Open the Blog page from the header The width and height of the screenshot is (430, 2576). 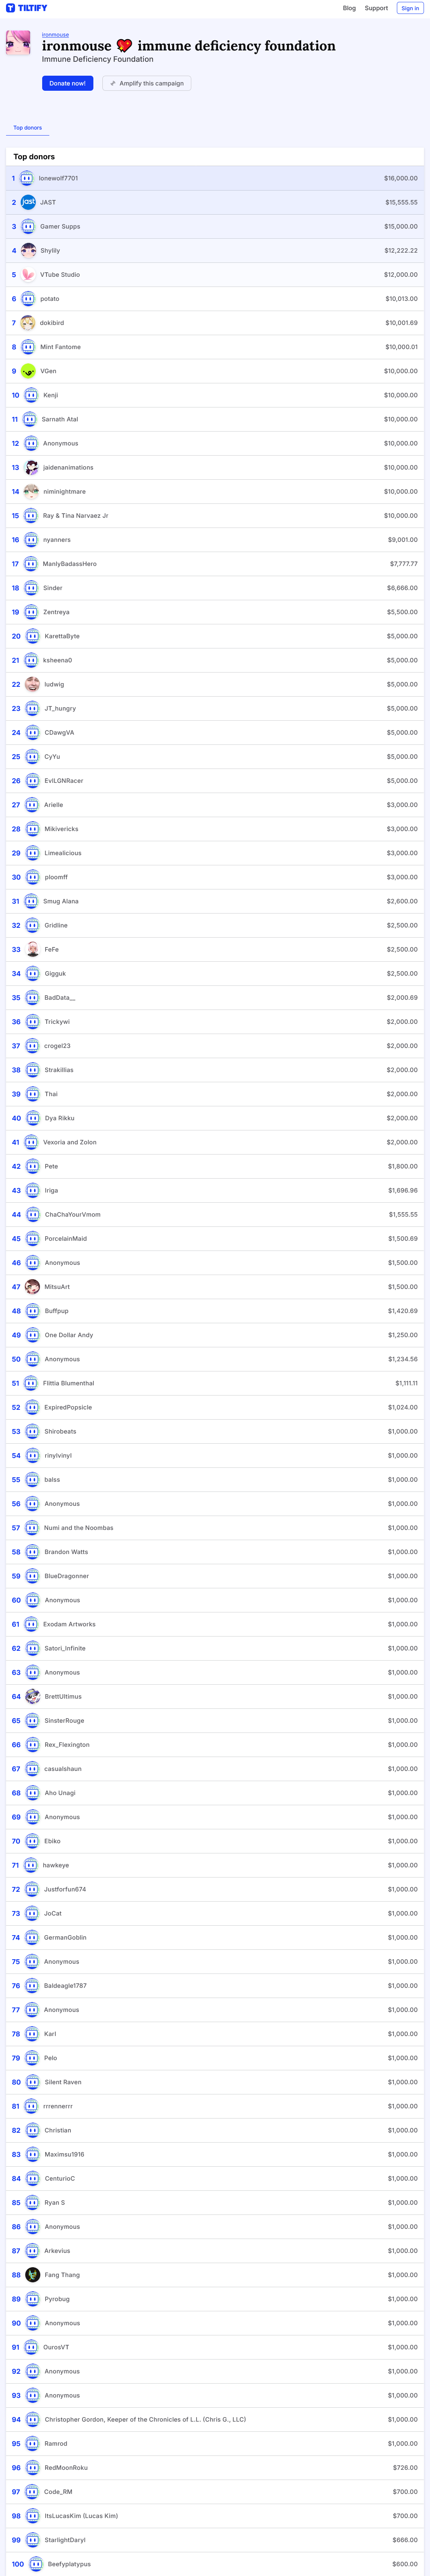(349, 8)
